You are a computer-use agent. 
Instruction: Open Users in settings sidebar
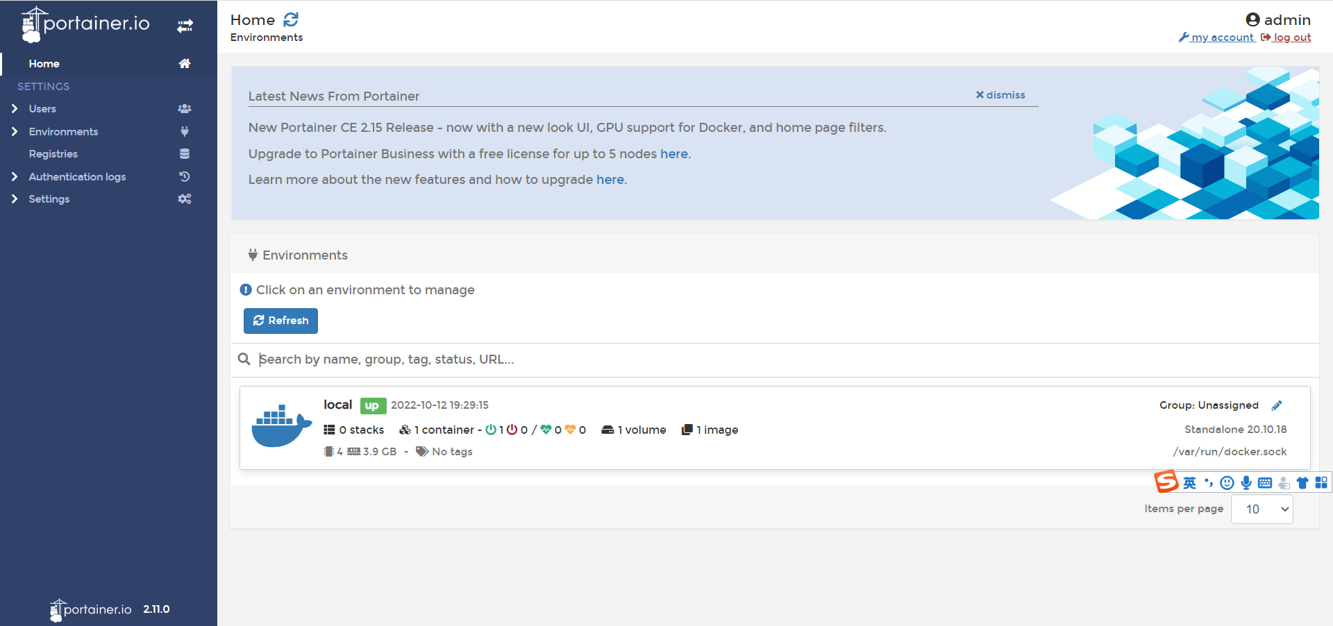pyautogui.click(x=42, y=109)
